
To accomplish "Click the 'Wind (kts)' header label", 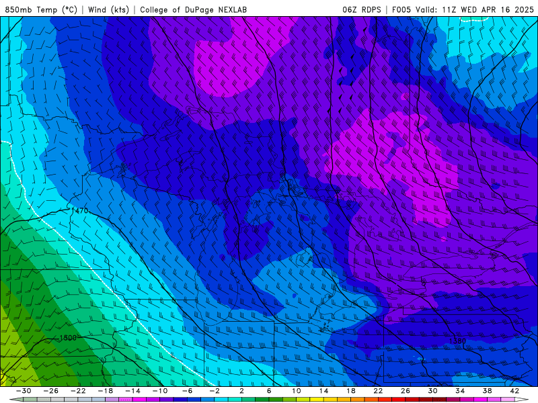I will coord(108,10).
